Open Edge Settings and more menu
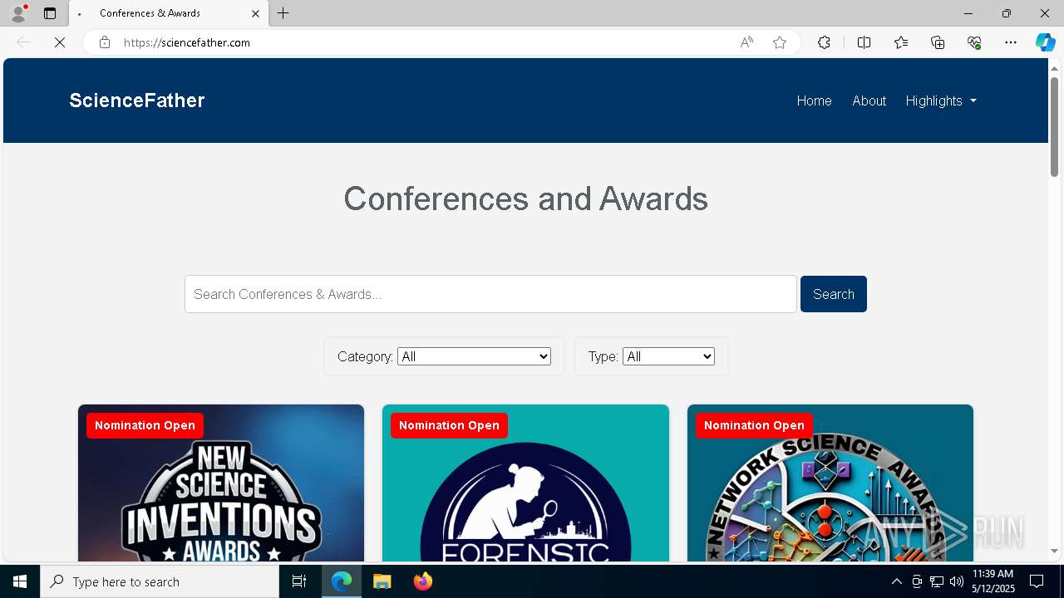Viewport: 1064px width, 598px height. click(x=1011, y=42)
